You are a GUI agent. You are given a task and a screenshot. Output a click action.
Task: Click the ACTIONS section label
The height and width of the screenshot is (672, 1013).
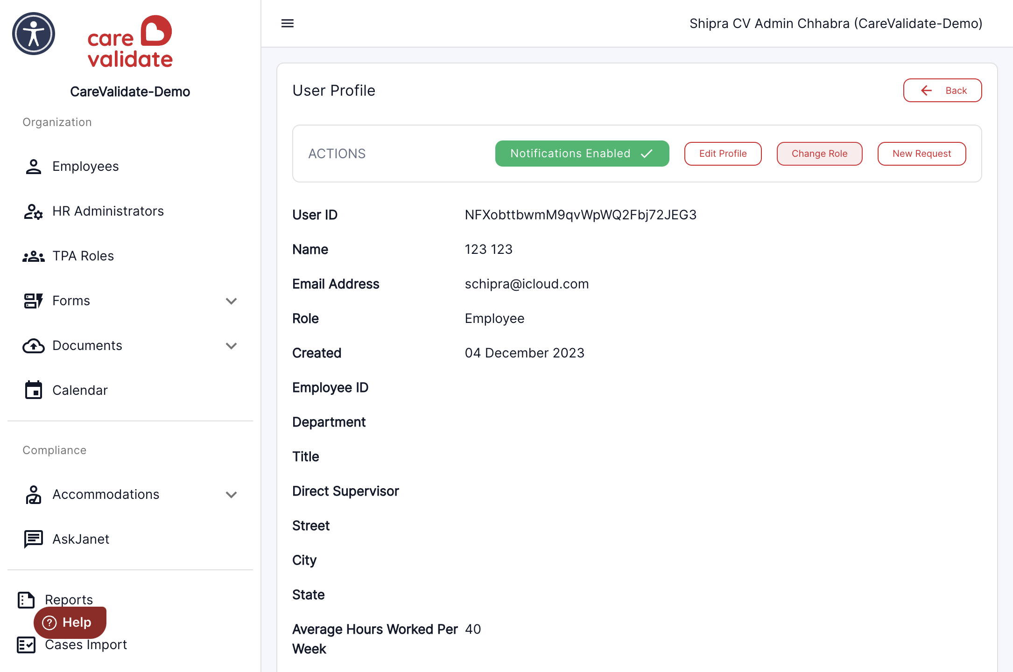tap(337, 154)
